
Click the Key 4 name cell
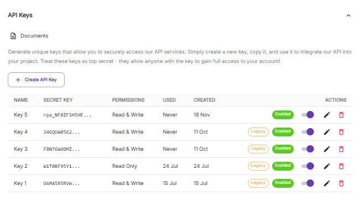[20, 132]
